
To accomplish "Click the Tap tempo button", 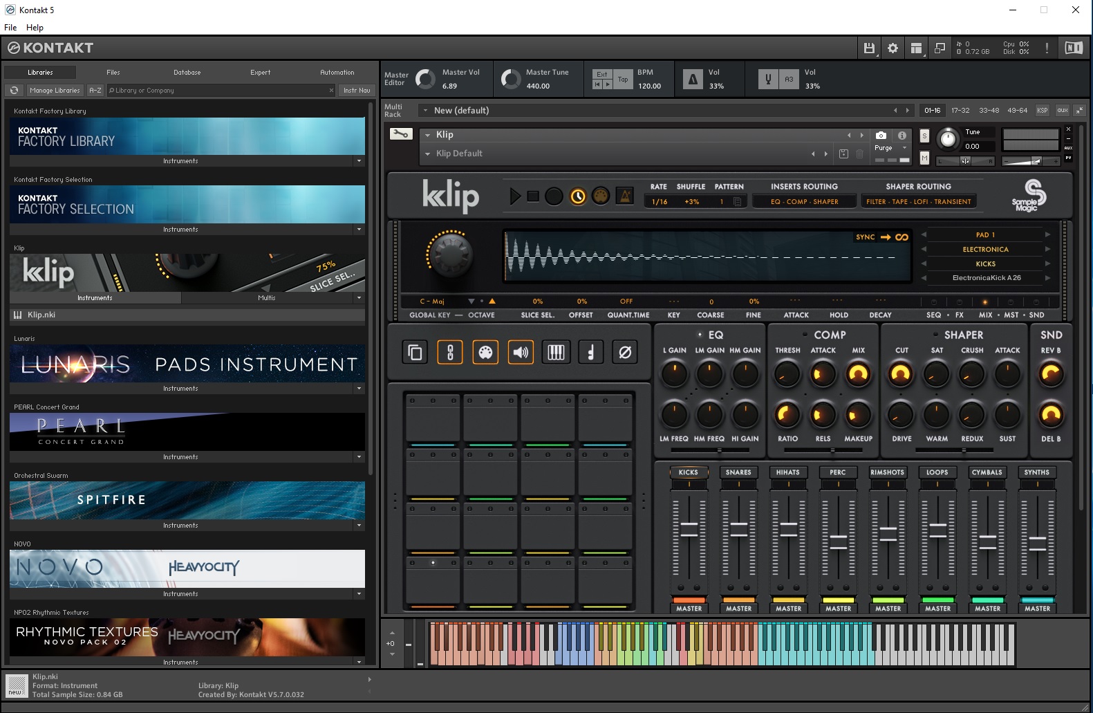I will pyautogui.click(x=623, y=79).
